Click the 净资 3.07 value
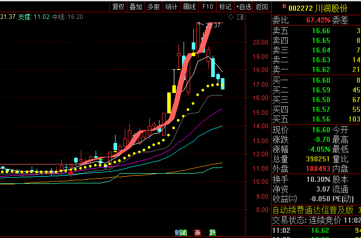The image size is (361, 238). 323,189
